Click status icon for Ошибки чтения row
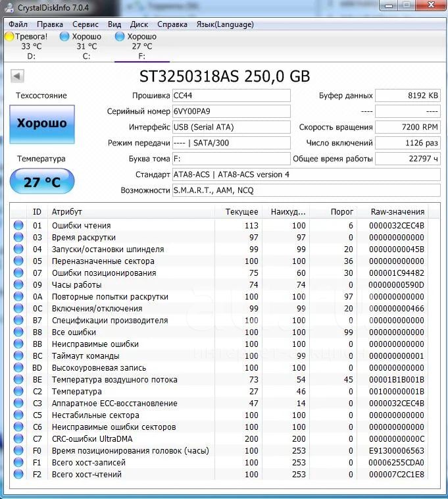Image resolution: width=448 pixels, height=499 pixels. coord(18,225)
